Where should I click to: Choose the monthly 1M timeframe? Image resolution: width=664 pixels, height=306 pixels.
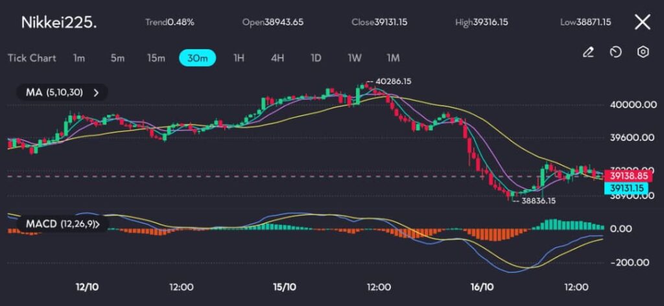(393, 58)
